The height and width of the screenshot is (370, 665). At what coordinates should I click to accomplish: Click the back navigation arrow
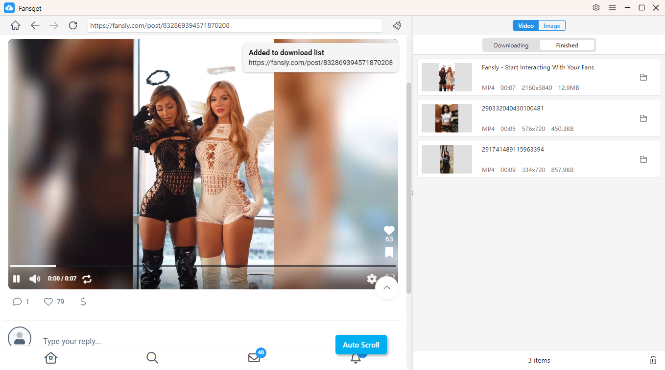pyautogui.click(x=35, y=25)
